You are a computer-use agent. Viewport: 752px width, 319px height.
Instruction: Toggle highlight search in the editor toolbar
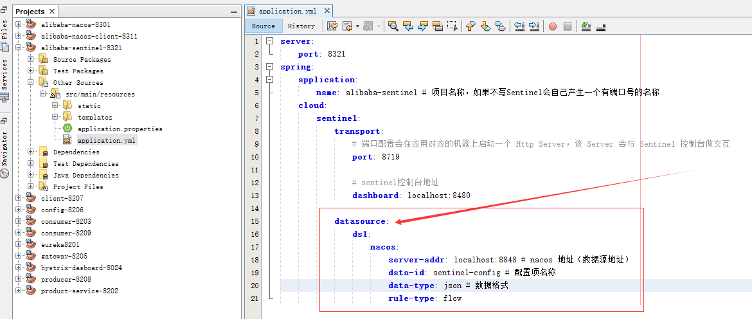[437, 26]
